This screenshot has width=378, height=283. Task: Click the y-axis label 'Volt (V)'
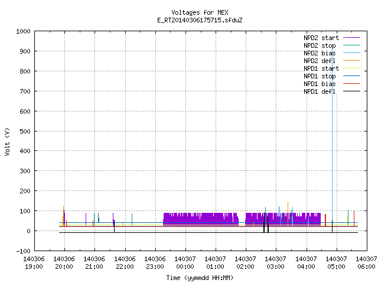pos(7,141)
